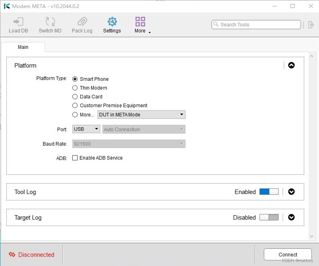The height and width of the screenshot is (266, 319).
Task: Select Customer Premise Equipment option
Action: (x=75, y=106)
